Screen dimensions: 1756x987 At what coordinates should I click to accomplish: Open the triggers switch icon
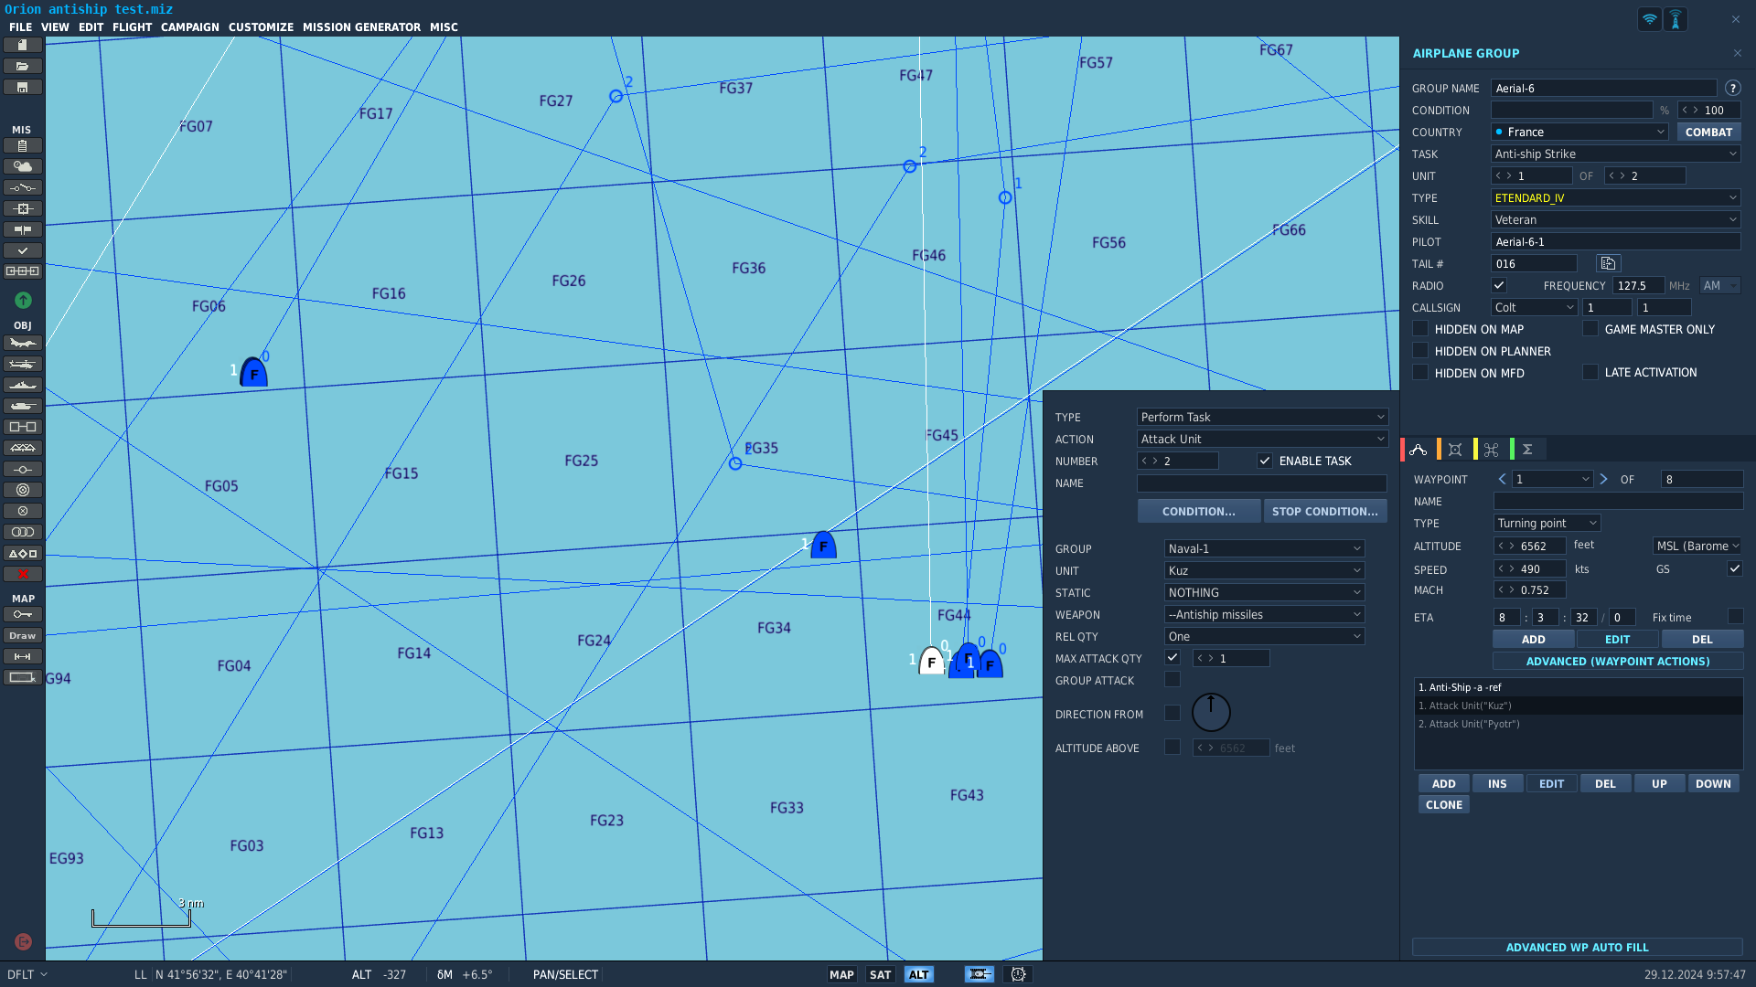(x=23, y=187)
